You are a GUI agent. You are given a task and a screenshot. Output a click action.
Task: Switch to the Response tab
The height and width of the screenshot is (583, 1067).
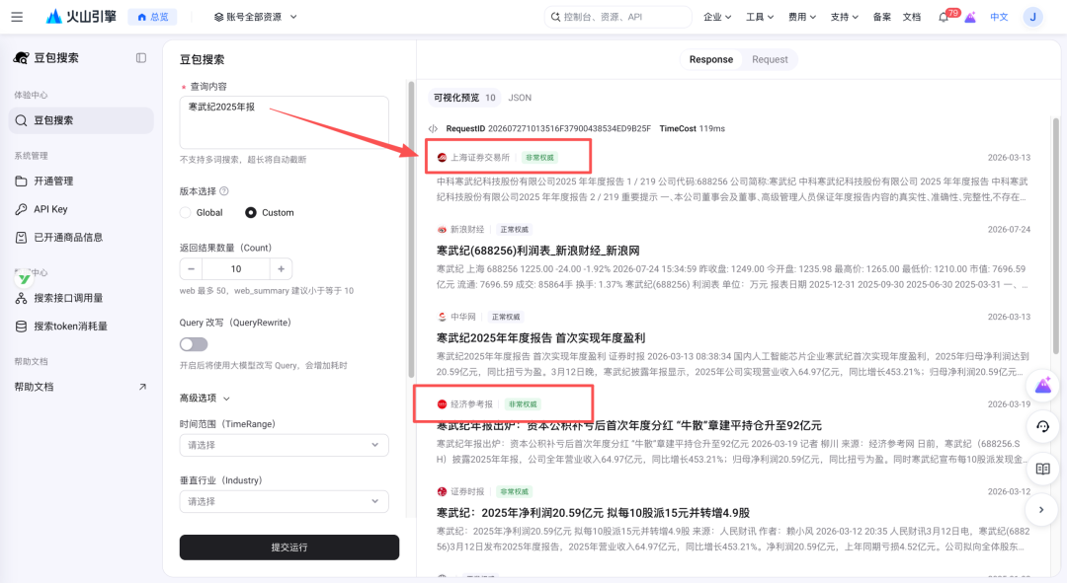(x=711, y=60)
